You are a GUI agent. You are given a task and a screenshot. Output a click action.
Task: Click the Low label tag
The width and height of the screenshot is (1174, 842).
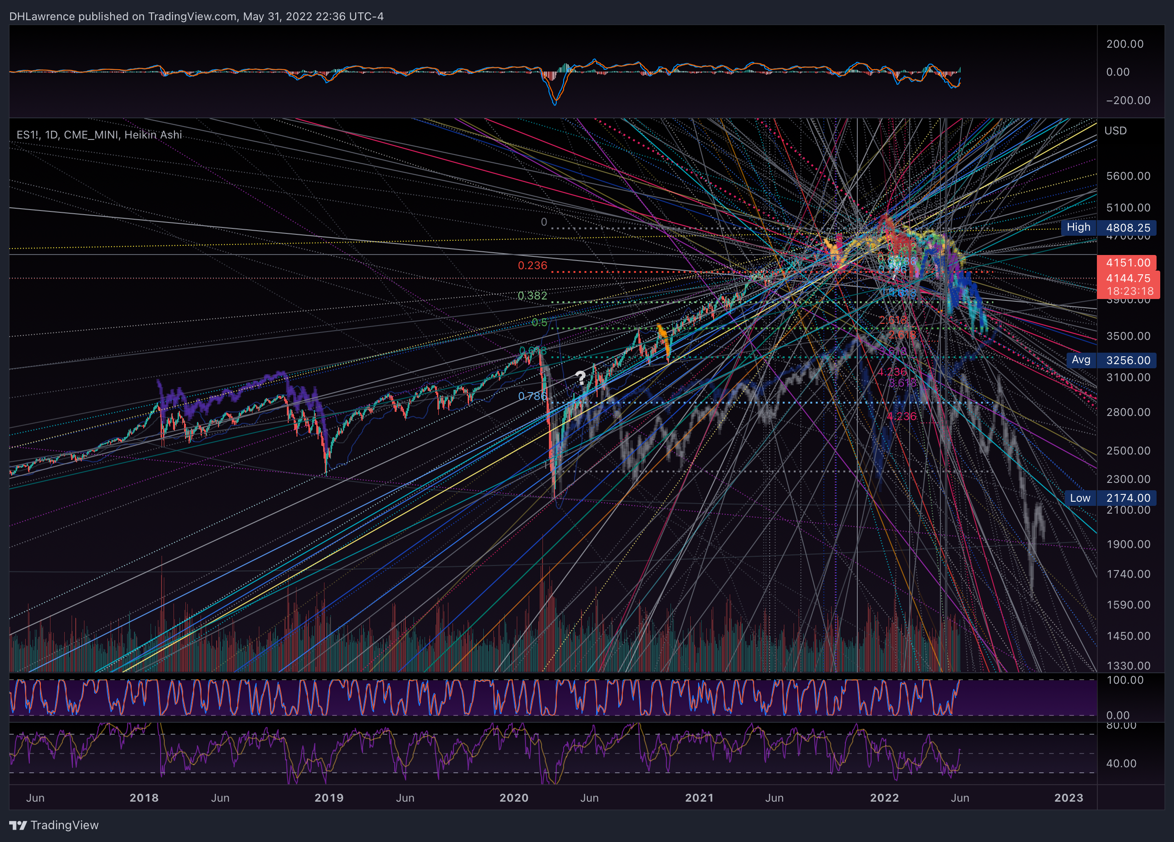pos(1080,498)
